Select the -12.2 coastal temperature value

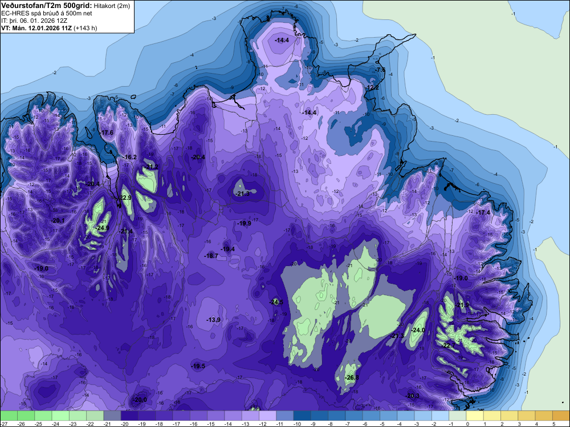click(x=372, y=88)
